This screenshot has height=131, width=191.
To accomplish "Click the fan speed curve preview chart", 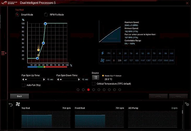I will click(110, 31).
